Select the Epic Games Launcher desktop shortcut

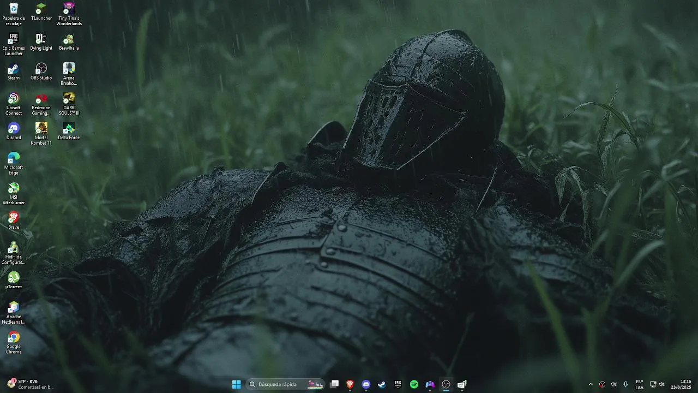tap(14, 44)
